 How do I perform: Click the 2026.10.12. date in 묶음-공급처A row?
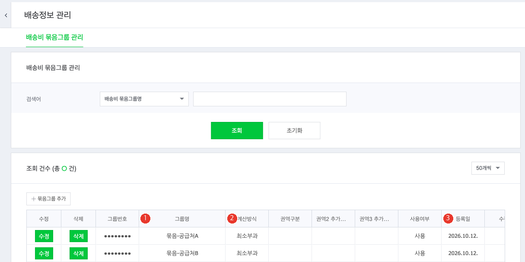pyautogui.click(x=463, y=236)
